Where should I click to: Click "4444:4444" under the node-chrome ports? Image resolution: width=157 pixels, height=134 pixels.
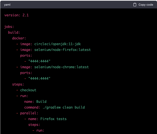pos(39,78)
